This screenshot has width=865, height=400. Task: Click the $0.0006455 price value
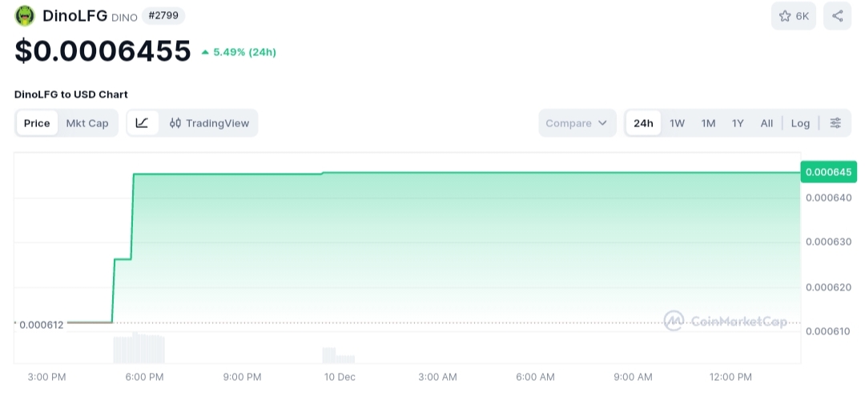click(x=103, y=51)
